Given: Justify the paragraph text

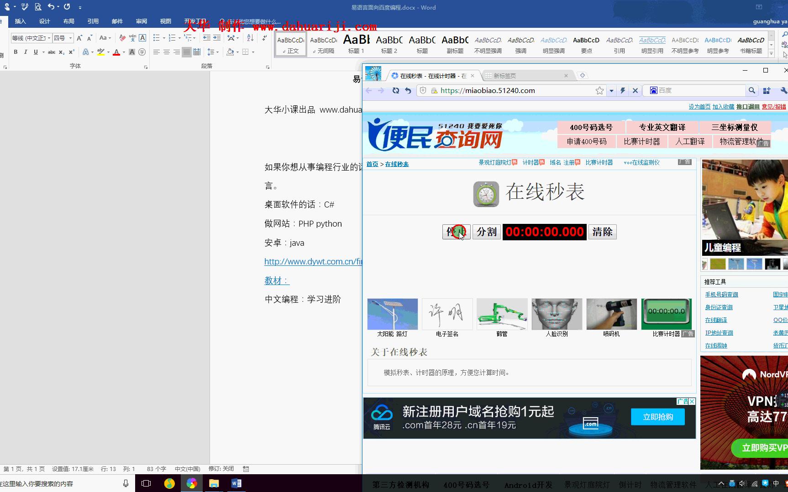Looking at the screenshot, I should [187, 52].
